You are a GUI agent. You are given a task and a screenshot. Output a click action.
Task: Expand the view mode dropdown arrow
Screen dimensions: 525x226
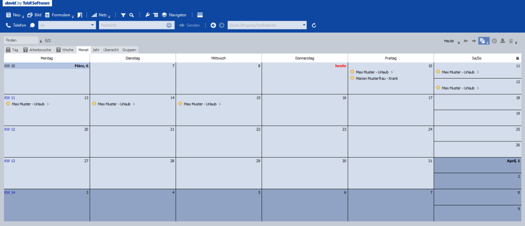(488, 42)
